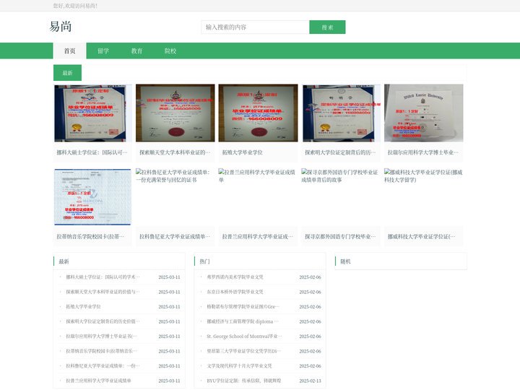
Task: Open card title 拓殖大学毕业学位
Action: [x=242, y=152]
